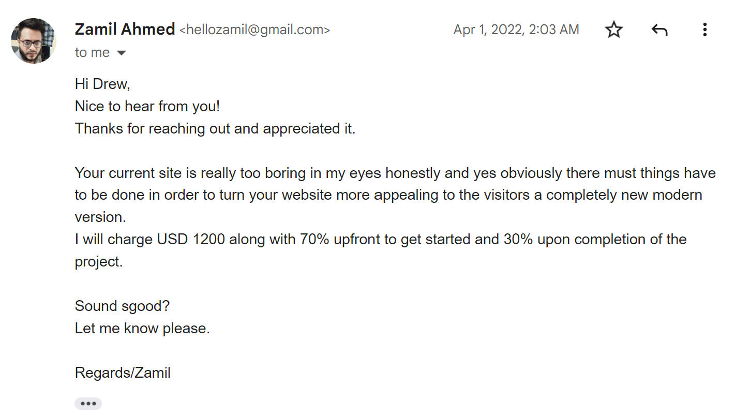Click the word "project." in the message
This screenshot has width=750, height=415.
coord(99,262)
